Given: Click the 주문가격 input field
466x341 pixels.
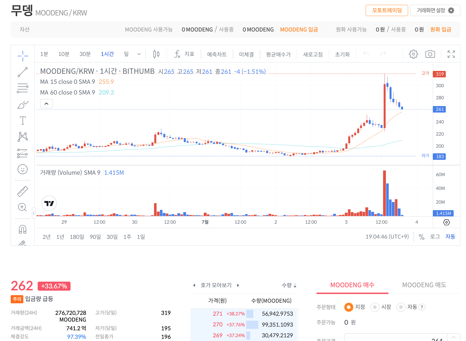Looking at the screenshot, I should tap(396, 338).
